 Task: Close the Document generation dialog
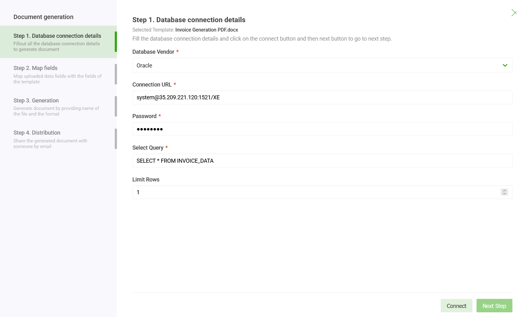[x=514, y=12]
